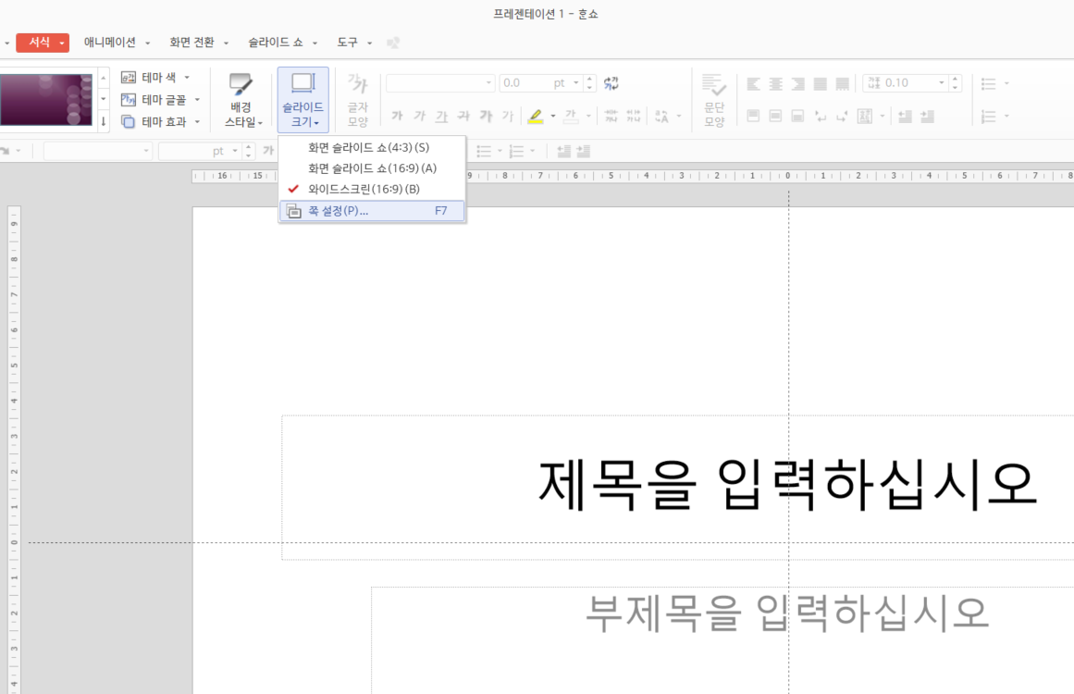The width and height of the screenshot is (1074, 694).
Task: Apply yellow highlighter pen to text
Action: pyautogui.click(x=536, y=117)
